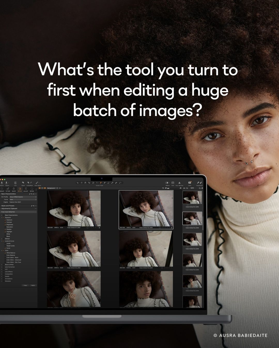Show the Grid overlay icon

[173, 183]
